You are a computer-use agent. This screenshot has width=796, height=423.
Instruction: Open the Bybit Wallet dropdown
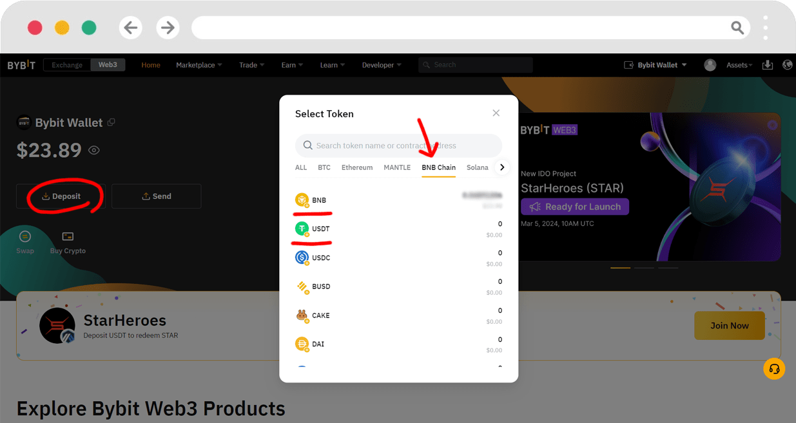pyautogui.click(x=656, y=65)
